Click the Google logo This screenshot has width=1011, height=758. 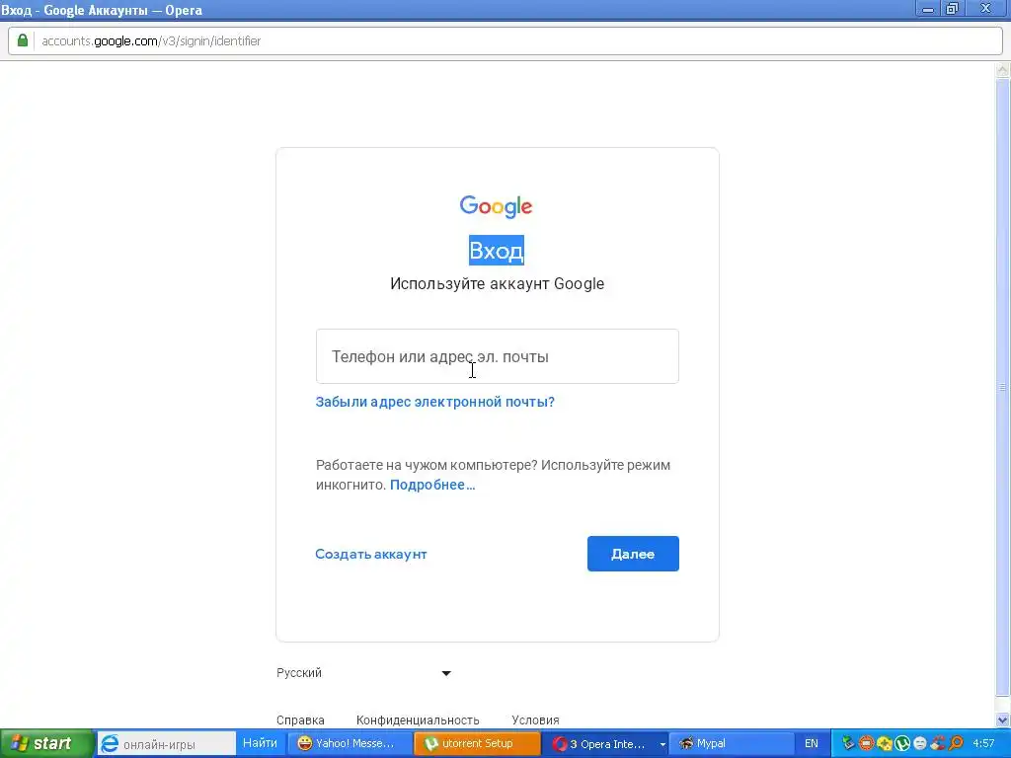click(496, 206)
